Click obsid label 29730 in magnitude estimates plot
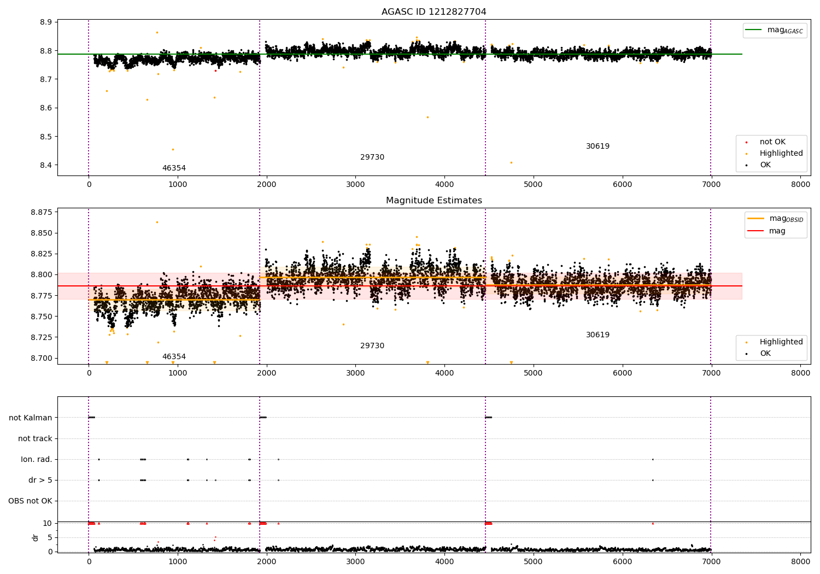 [372, 346]
